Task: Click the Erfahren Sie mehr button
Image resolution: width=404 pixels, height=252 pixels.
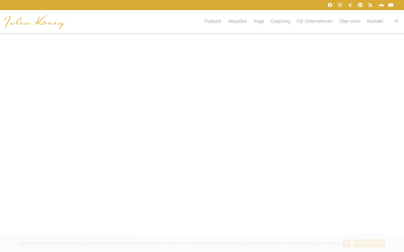Action: coord(369,243)
